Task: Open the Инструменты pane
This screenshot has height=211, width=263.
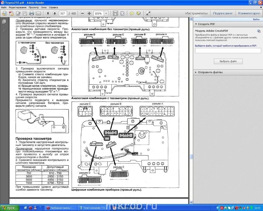Action: click(196, 13)
